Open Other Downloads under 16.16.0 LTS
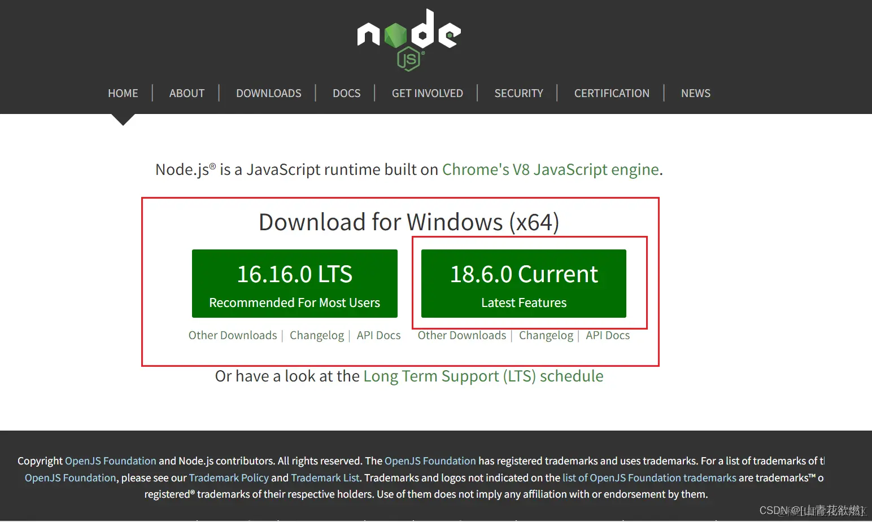Screen dimensions: 872x522 pyautogui.click(x=233, y=335)
